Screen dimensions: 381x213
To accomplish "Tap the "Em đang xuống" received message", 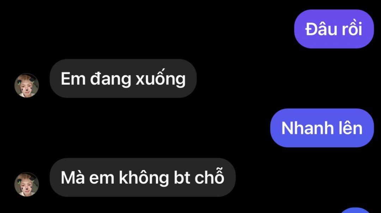I will click(x=123, y=78).
